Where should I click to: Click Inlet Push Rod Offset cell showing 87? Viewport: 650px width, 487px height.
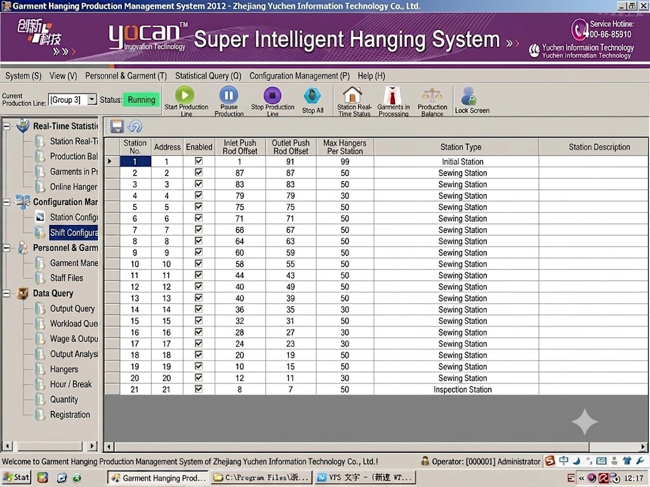coord(240,172)
